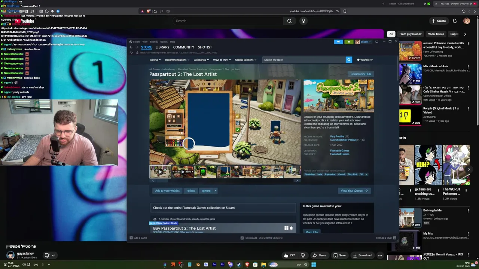Click Add to your wishlist button
Screen dimensions: 479x269
[x=167, y=191]
